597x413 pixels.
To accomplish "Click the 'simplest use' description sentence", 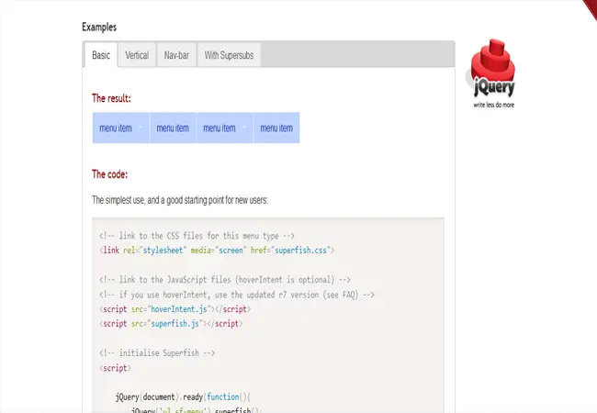I will 180,200.
